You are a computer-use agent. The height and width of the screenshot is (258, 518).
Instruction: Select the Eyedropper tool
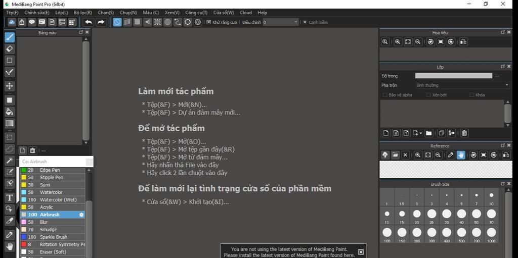(10, 235)
